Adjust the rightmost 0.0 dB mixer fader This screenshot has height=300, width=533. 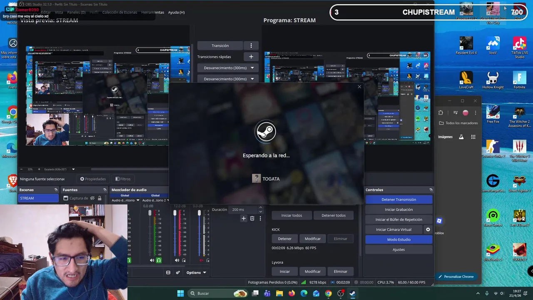[x=199, y=213]
